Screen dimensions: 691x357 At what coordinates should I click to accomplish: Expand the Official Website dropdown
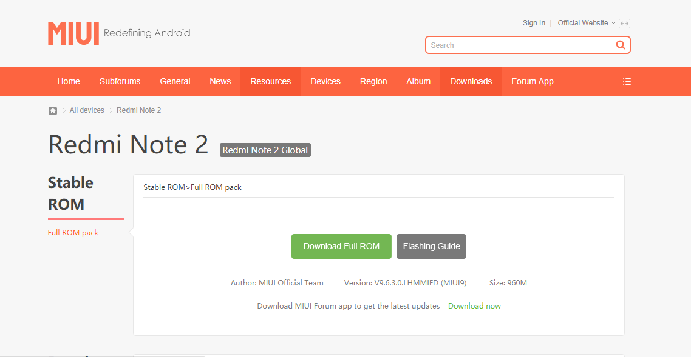pyautogui.click(x=586, y=23)
